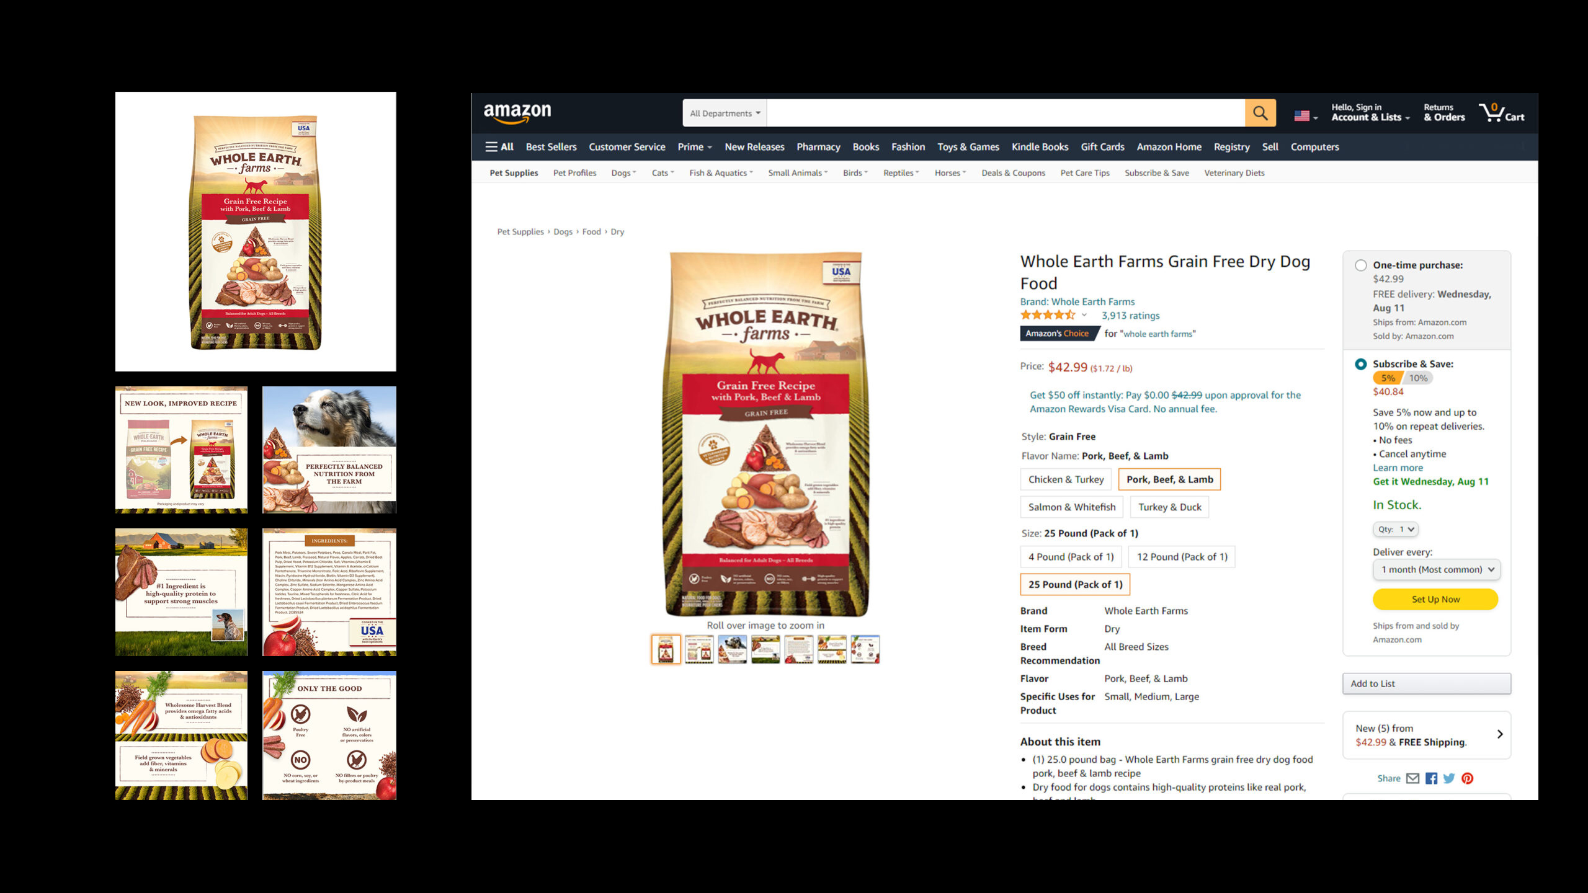Click the orange search magnifier button

click(1260, 113)
